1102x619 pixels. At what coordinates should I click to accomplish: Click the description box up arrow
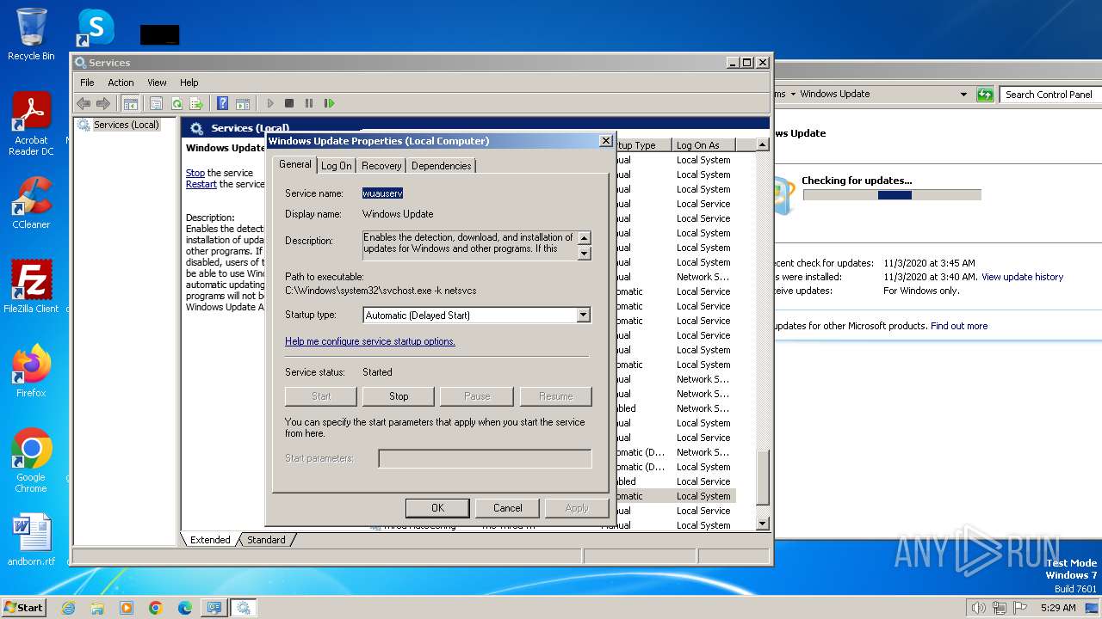point(584,238)
